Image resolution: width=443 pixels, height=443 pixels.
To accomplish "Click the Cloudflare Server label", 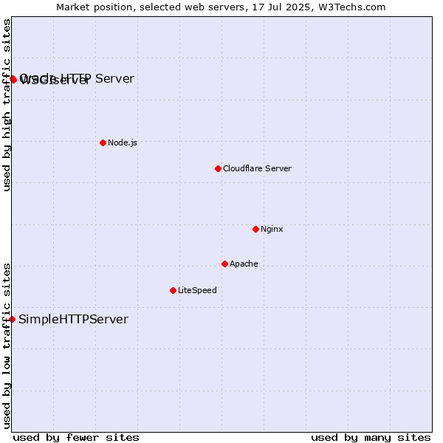I will coord(257,168).
